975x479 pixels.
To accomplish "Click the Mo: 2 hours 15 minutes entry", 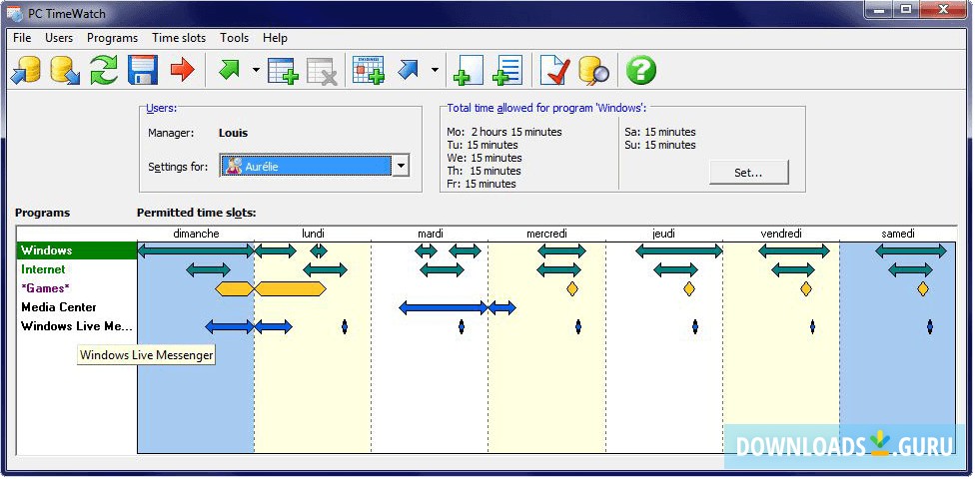I will click(x=504, y=132).
